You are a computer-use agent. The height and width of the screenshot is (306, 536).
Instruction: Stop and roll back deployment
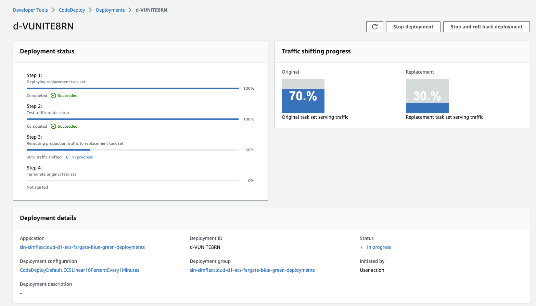486,27
